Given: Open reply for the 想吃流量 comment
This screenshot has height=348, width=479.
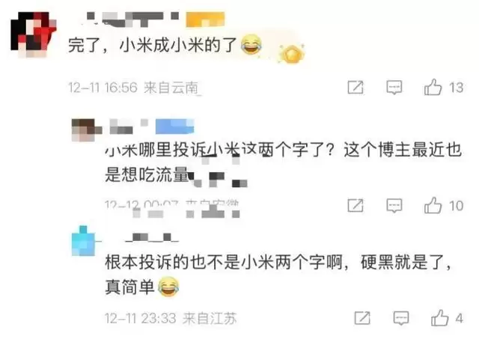Looking at the screenshot, I should tap(394, 205).
